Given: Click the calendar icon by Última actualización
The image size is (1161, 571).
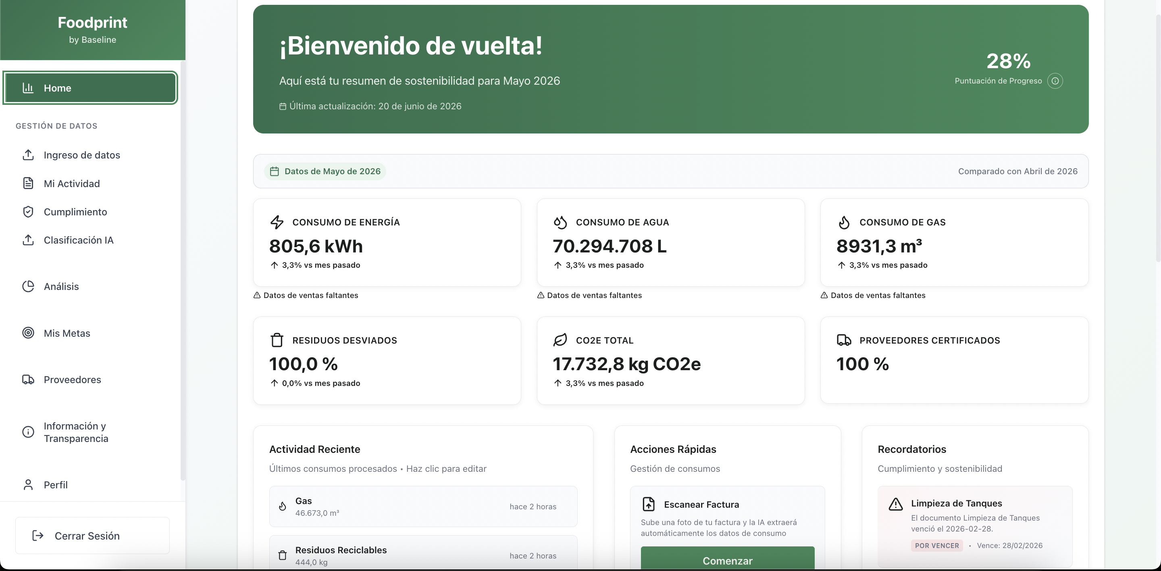Looking at the screenshot, I should pyautogui.click(x=283, y=106).
